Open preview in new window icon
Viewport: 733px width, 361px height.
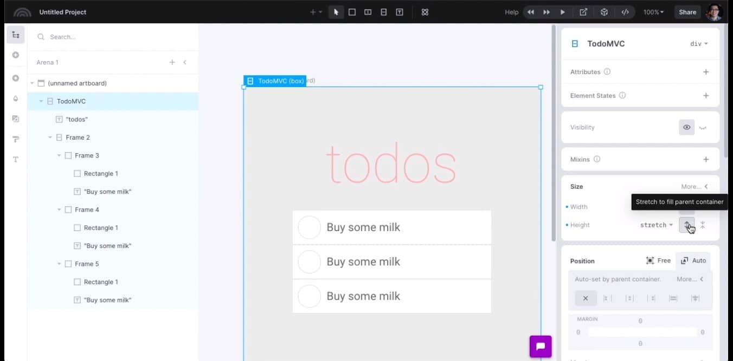pos(583,12)
